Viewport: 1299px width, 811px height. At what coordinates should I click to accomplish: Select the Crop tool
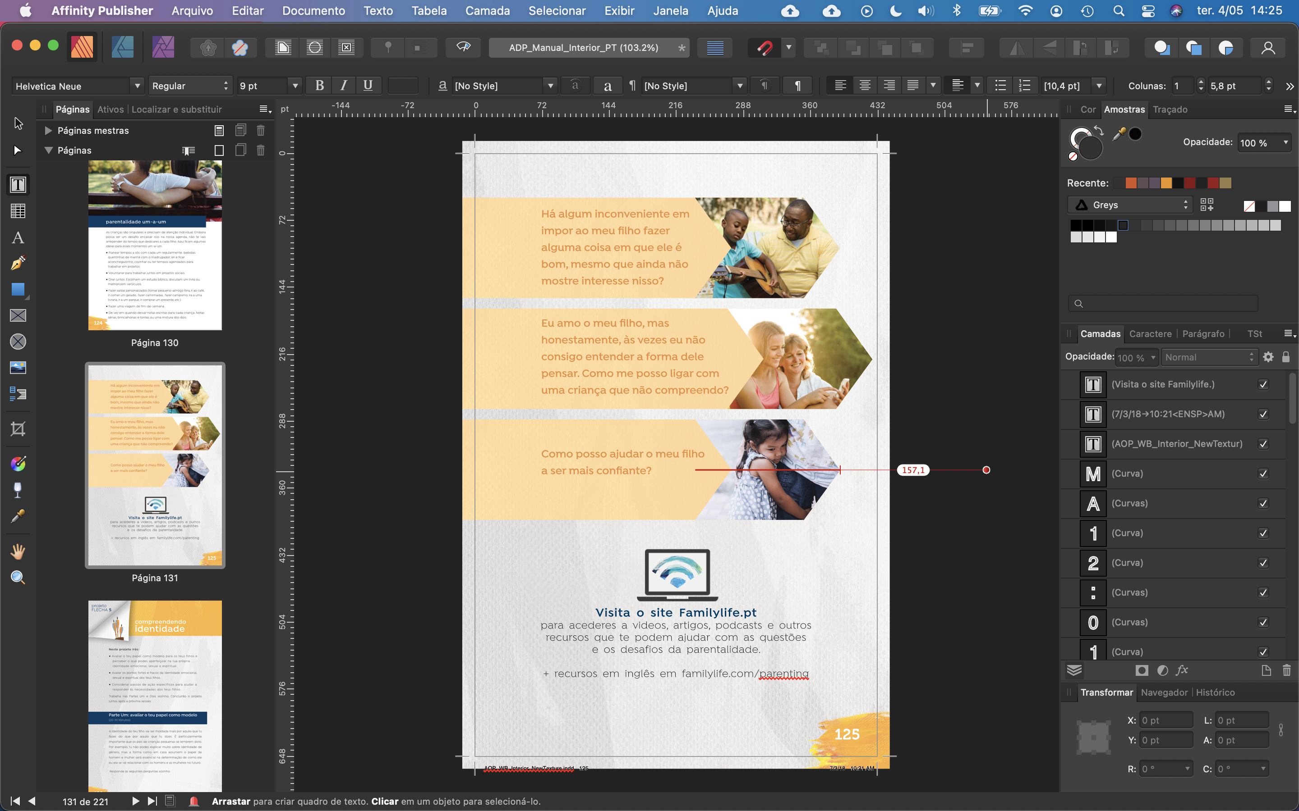pyautogui.click(x=18, y=428)
